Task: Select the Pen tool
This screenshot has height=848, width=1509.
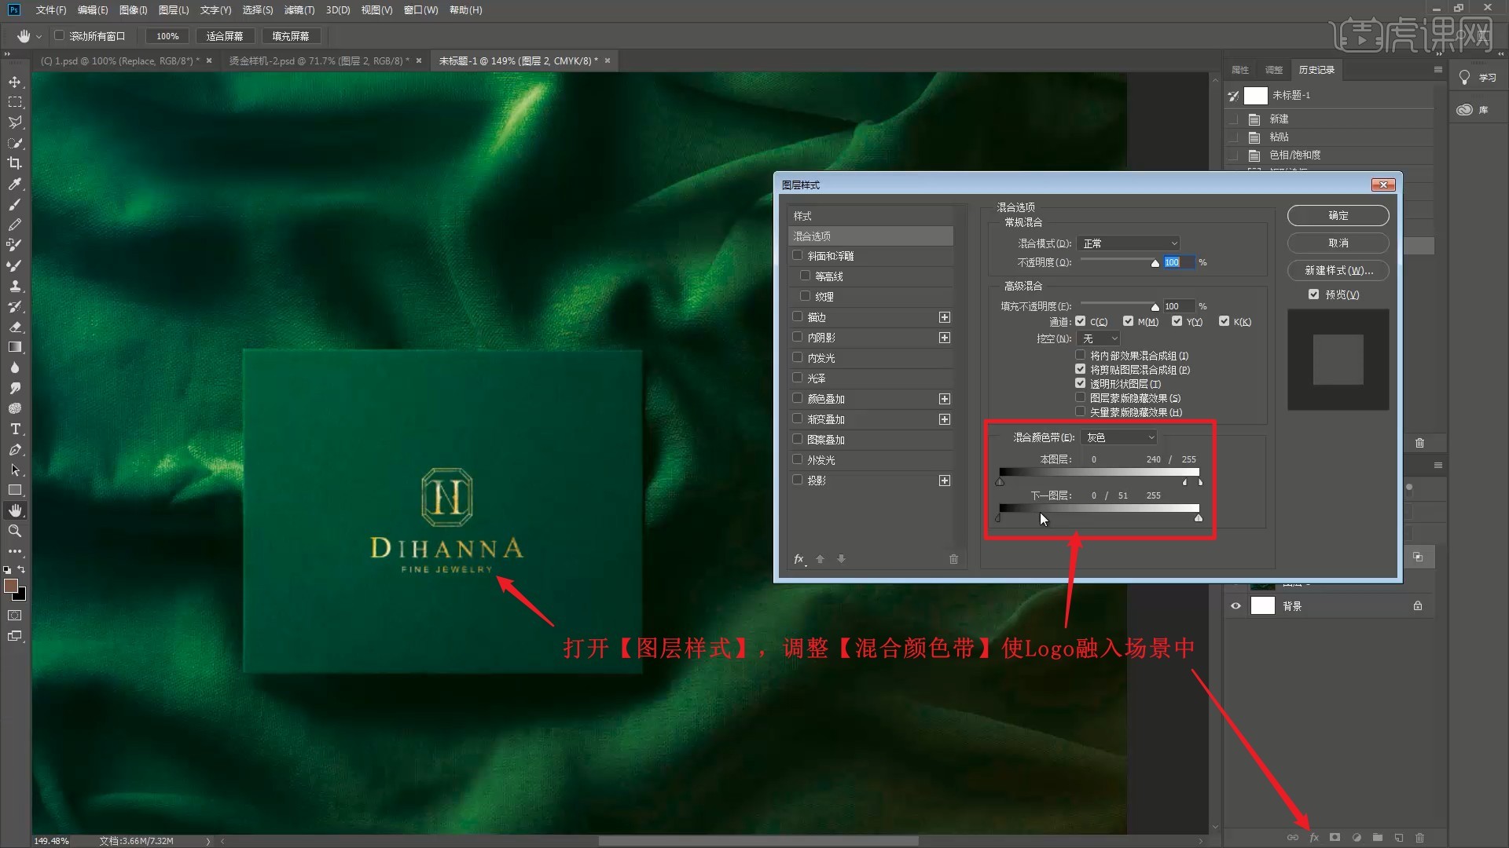Action: coord(15,449)
